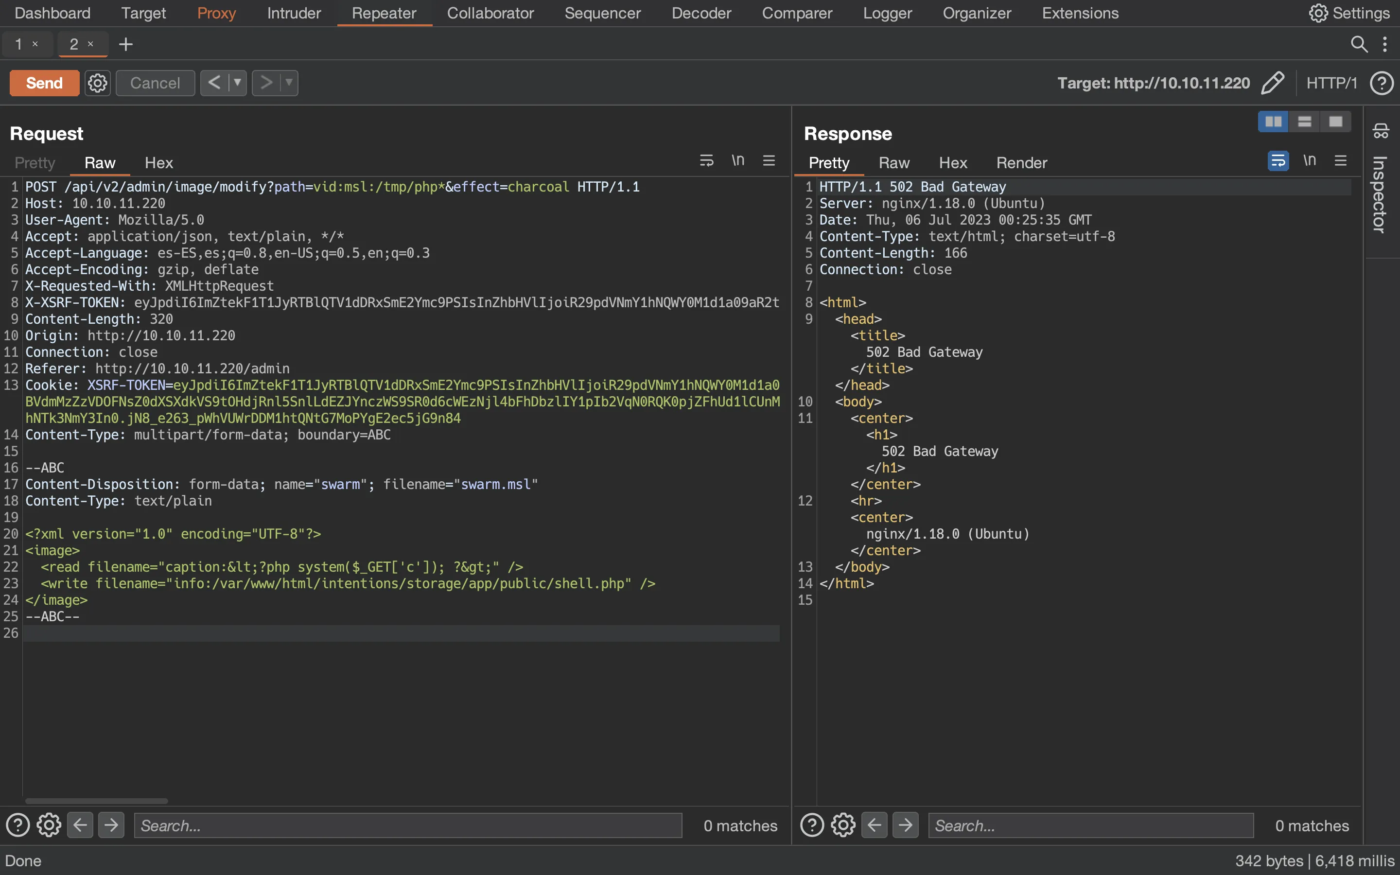Open the Organizer tab

click(x=977, y=13)
